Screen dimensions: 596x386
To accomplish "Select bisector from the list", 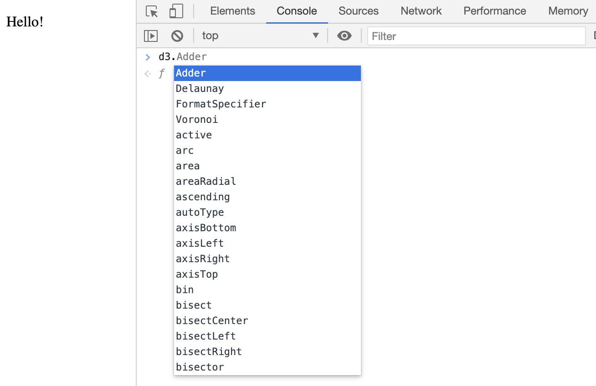I will click(267, 367).
